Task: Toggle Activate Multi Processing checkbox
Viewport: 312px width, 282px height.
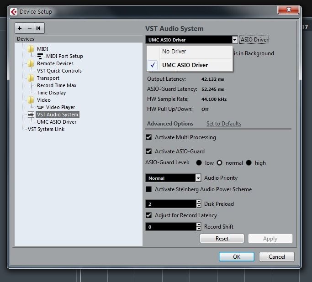Action: point(148,137)
